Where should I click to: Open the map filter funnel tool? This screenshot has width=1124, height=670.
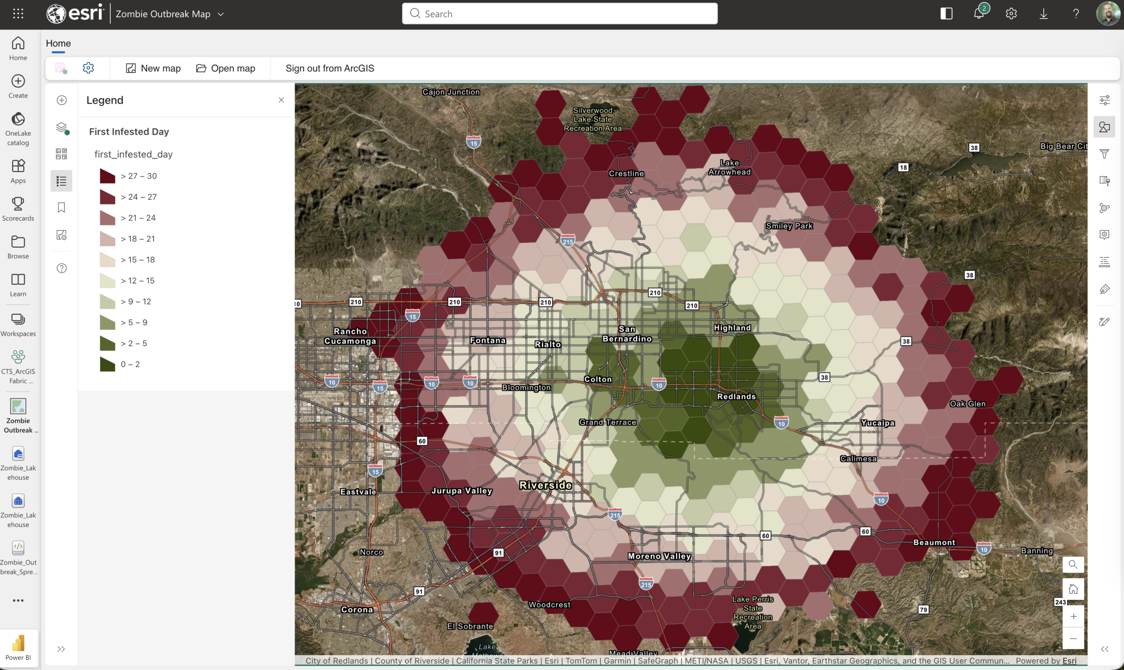point(1104,154)
